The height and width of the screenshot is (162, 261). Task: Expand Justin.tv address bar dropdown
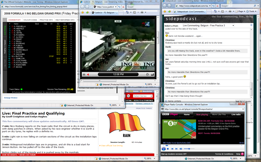point(116,7)
